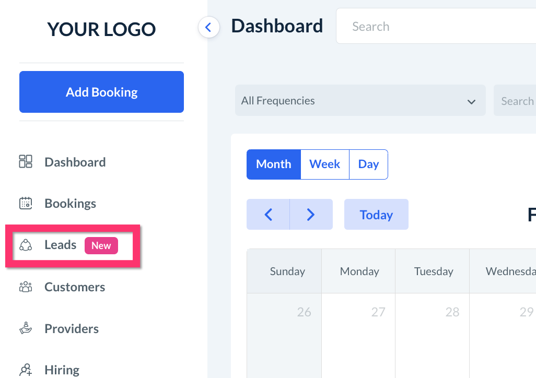Select the Sunday 26 calendar cell
This screenshot has width=536, height=378.
tap(284, 334)
